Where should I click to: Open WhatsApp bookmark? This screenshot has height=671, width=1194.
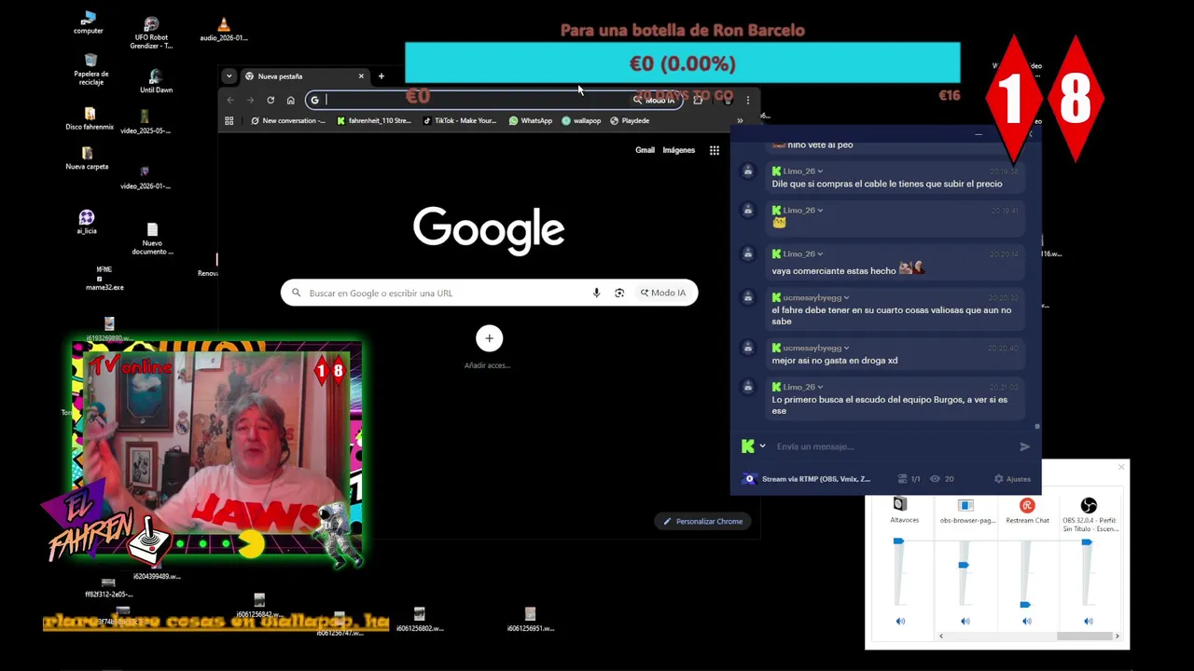coord(531,120)
